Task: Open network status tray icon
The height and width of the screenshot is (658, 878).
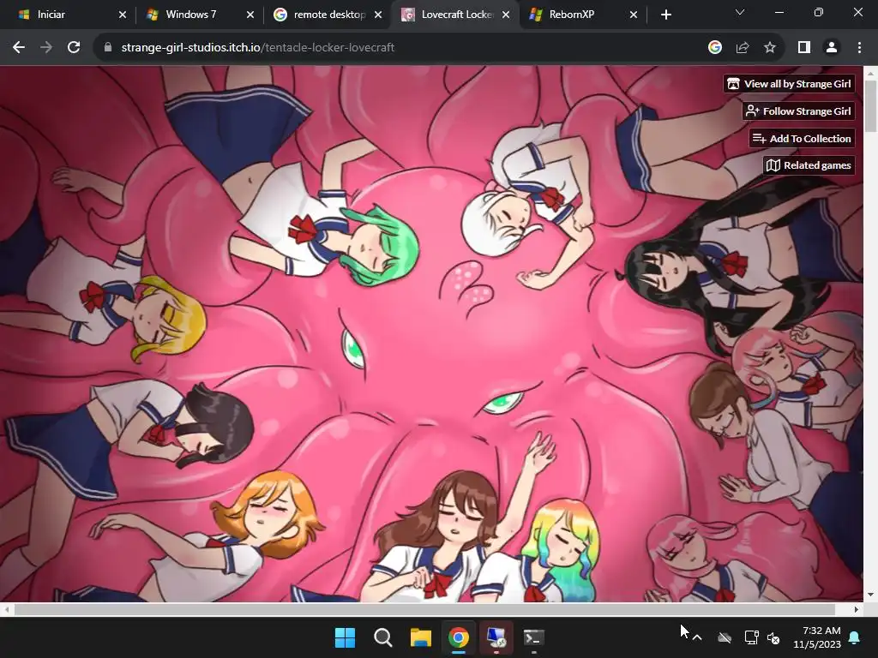Action: [751, 637]
